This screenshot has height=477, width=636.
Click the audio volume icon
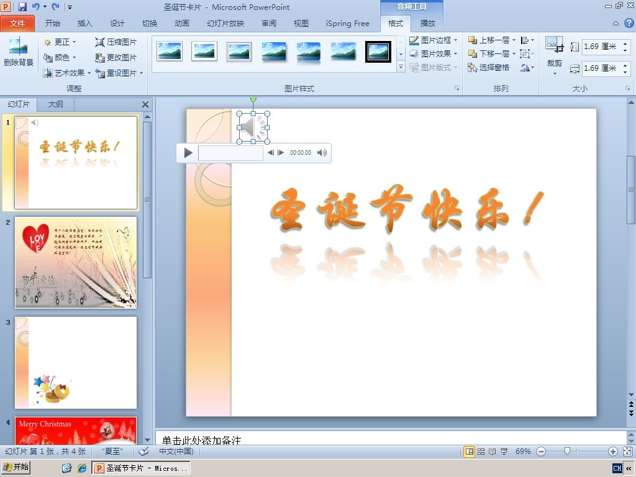coord(322,153)
